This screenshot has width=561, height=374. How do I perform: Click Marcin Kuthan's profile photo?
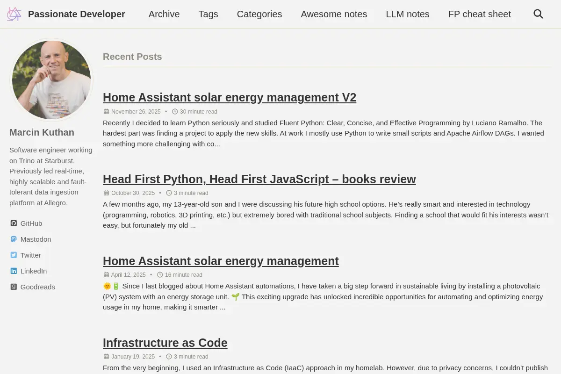point(51,80)
